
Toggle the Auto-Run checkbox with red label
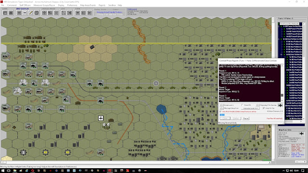pos(220,111)
